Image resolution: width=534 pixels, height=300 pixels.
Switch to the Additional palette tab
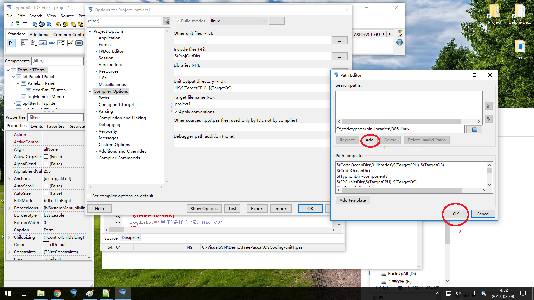tap(39, 34)
